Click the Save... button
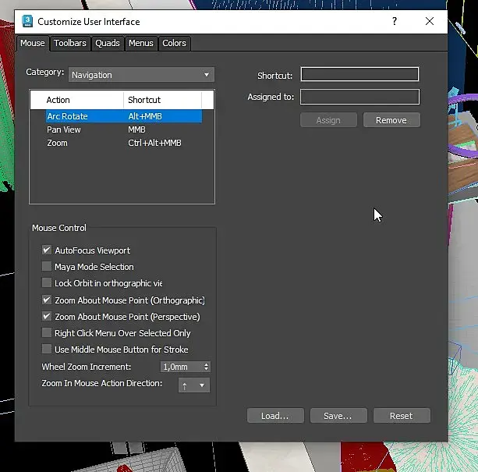 click(338, 416)
